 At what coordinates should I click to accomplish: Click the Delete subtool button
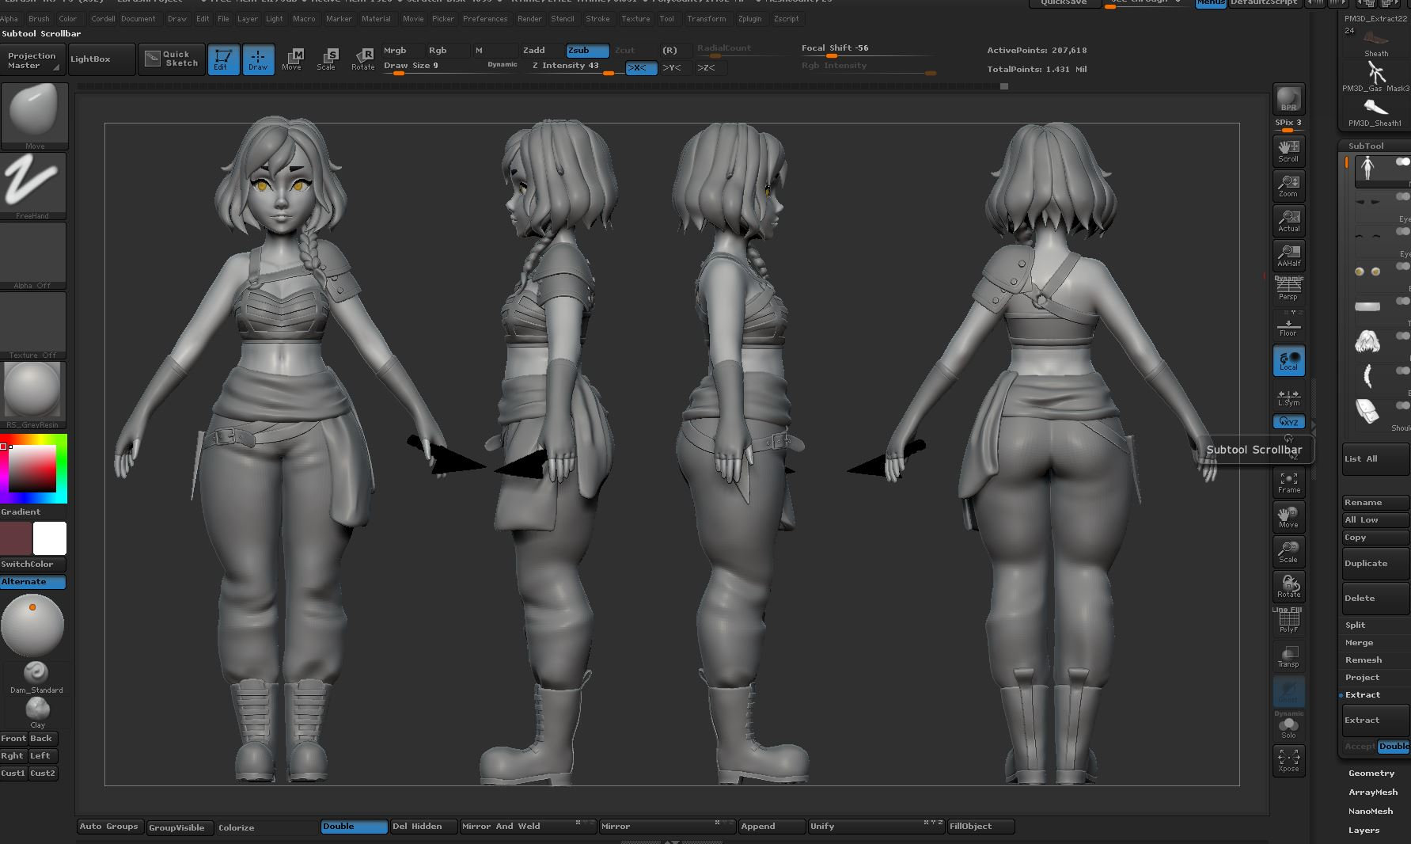[1376, 599]
